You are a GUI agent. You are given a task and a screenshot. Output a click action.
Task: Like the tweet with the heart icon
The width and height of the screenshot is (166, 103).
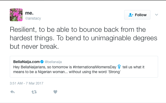point(55,92)
